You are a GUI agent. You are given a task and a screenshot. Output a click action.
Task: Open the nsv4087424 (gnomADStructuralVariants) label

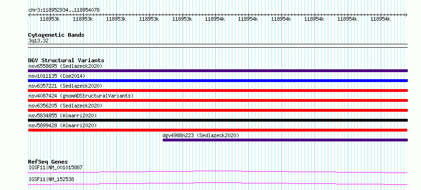pos(81,96)
